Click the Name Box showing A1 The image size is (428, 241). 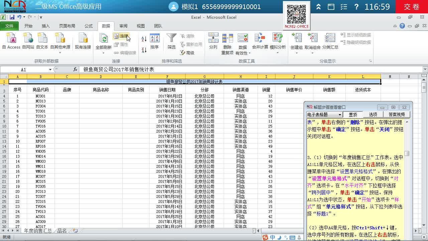[x=23, y=70]
